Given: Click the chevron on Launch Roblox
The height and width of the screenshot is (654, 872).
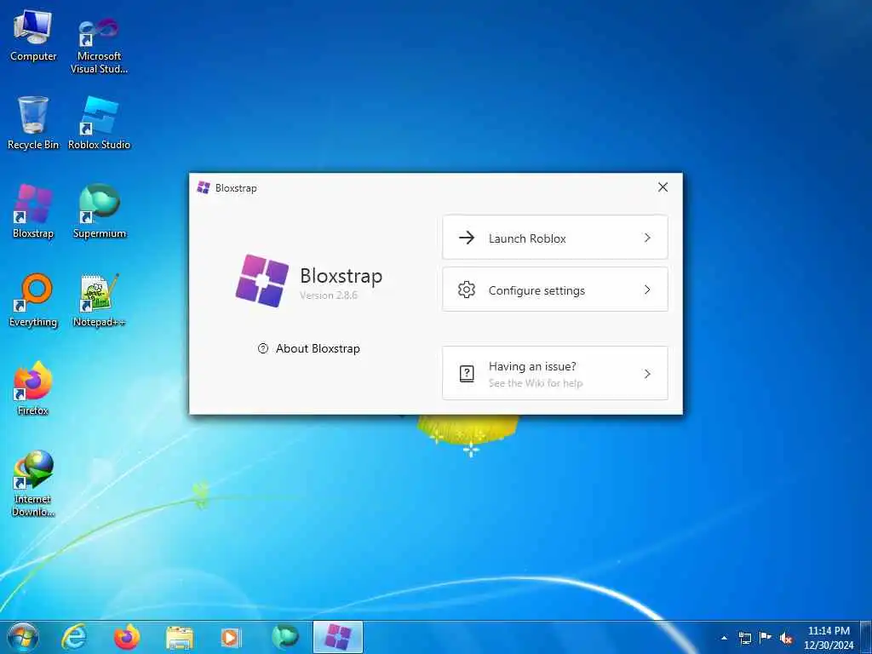Looking at the screenshot, I should click(x=647, y=238).
